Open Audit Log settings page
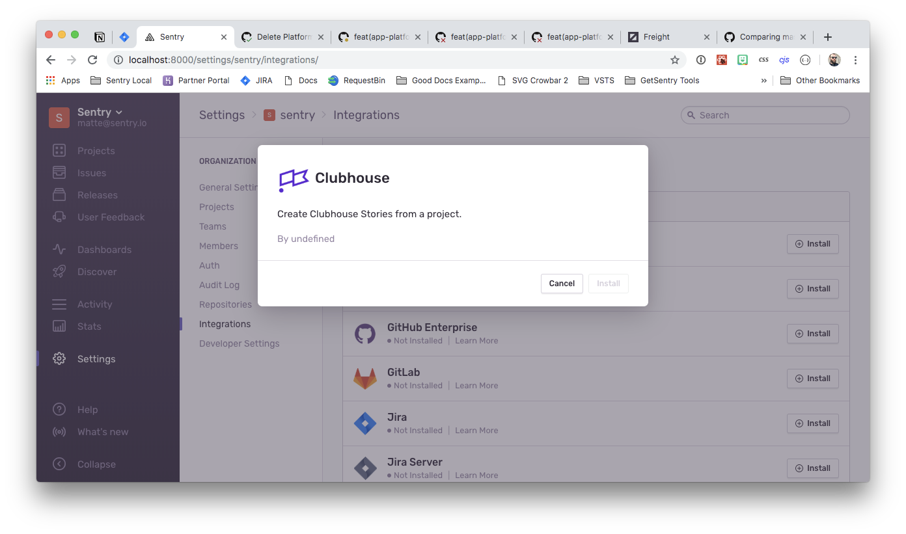Viewport: 906px width, 534px height. pos(219,285)
